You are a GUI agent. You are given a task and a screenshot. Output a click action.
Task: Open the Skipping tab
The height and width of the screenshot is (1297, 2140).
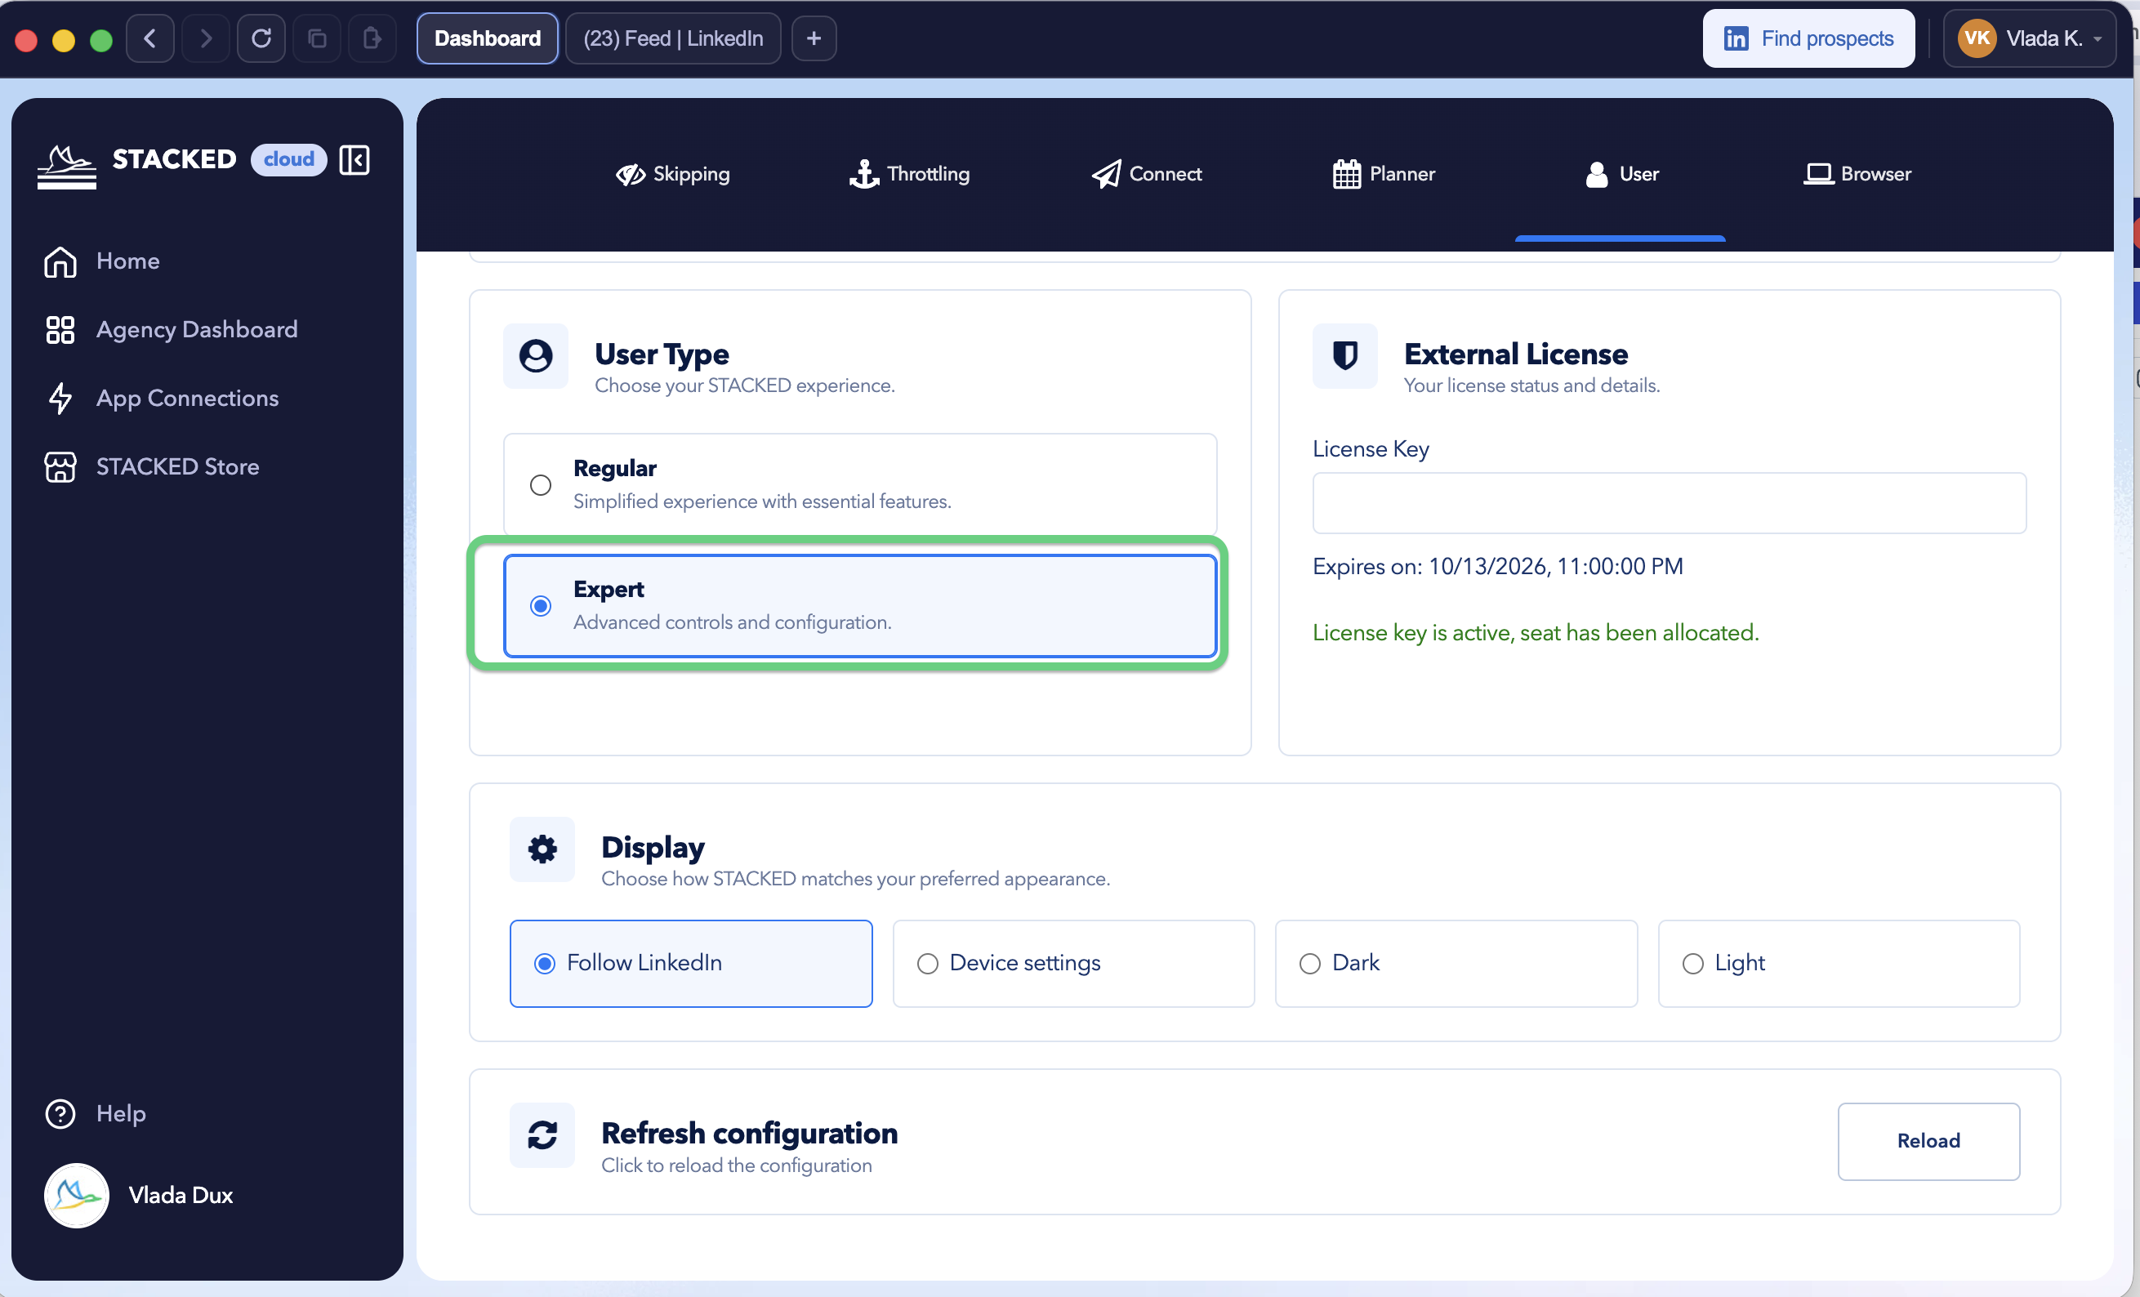673,175
